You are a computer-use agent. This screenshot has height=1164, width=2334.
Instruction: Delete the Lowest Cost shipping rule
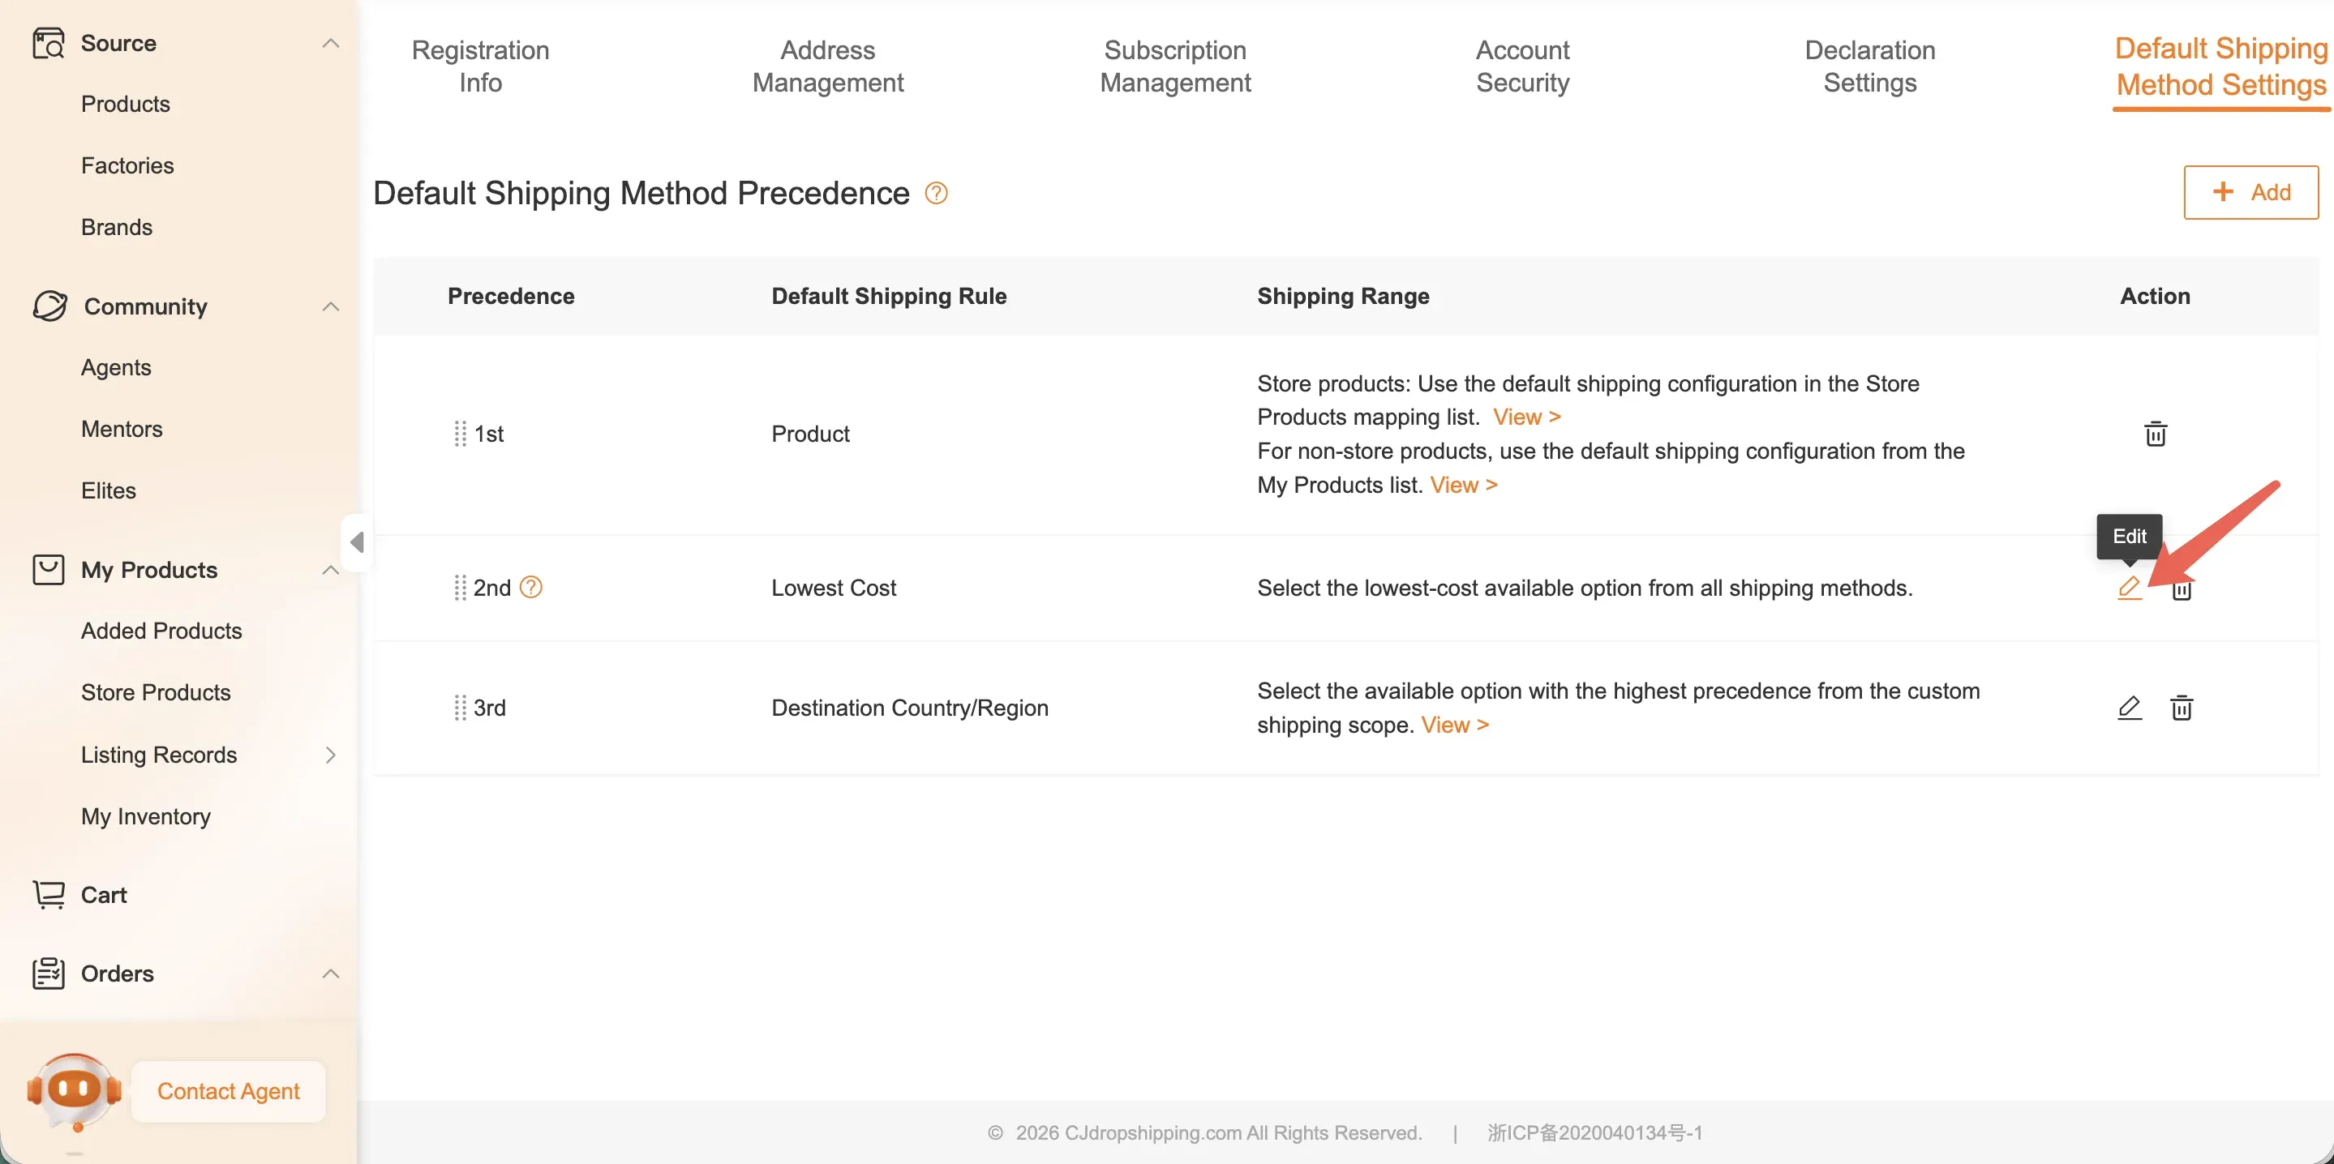point(2182,589)
